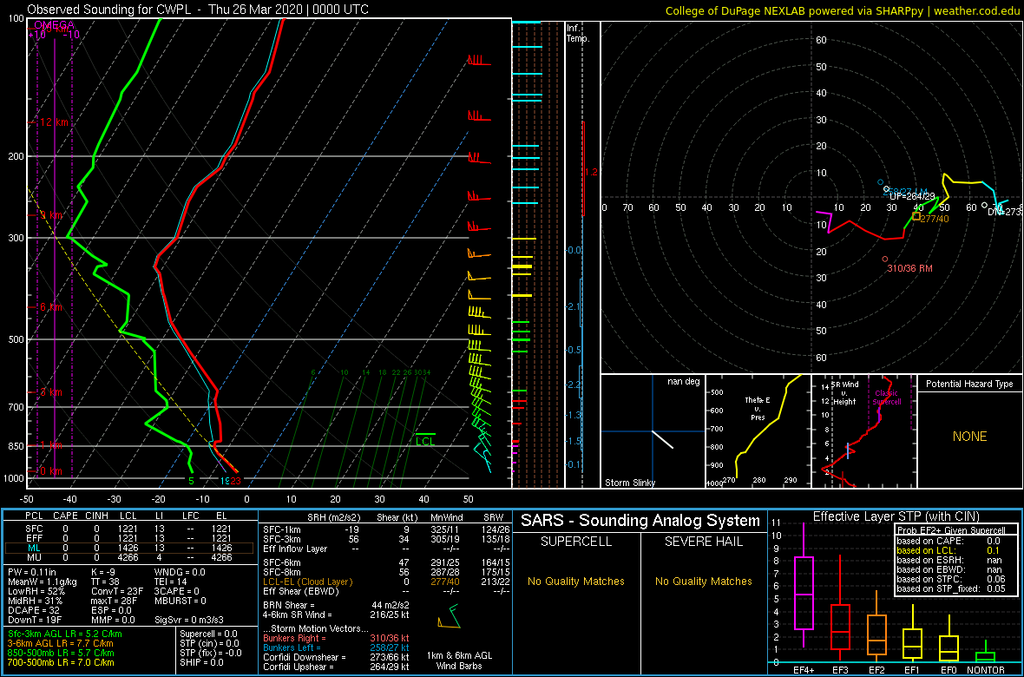
Task: Select the green NONTOR box plot
Action: pyautogui.click(x=988, y=652)
